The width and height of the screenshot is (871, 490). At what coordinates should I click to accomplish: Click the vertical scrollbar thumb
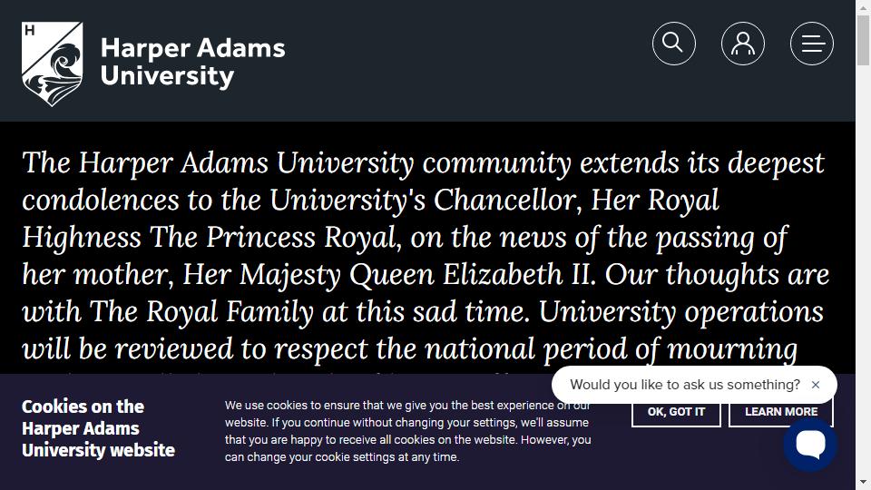pos(863,41)
